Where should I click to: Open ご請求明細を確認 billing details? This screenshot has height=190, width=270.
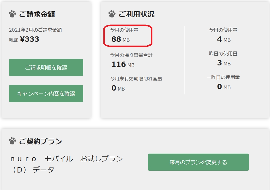click(46, 67)
